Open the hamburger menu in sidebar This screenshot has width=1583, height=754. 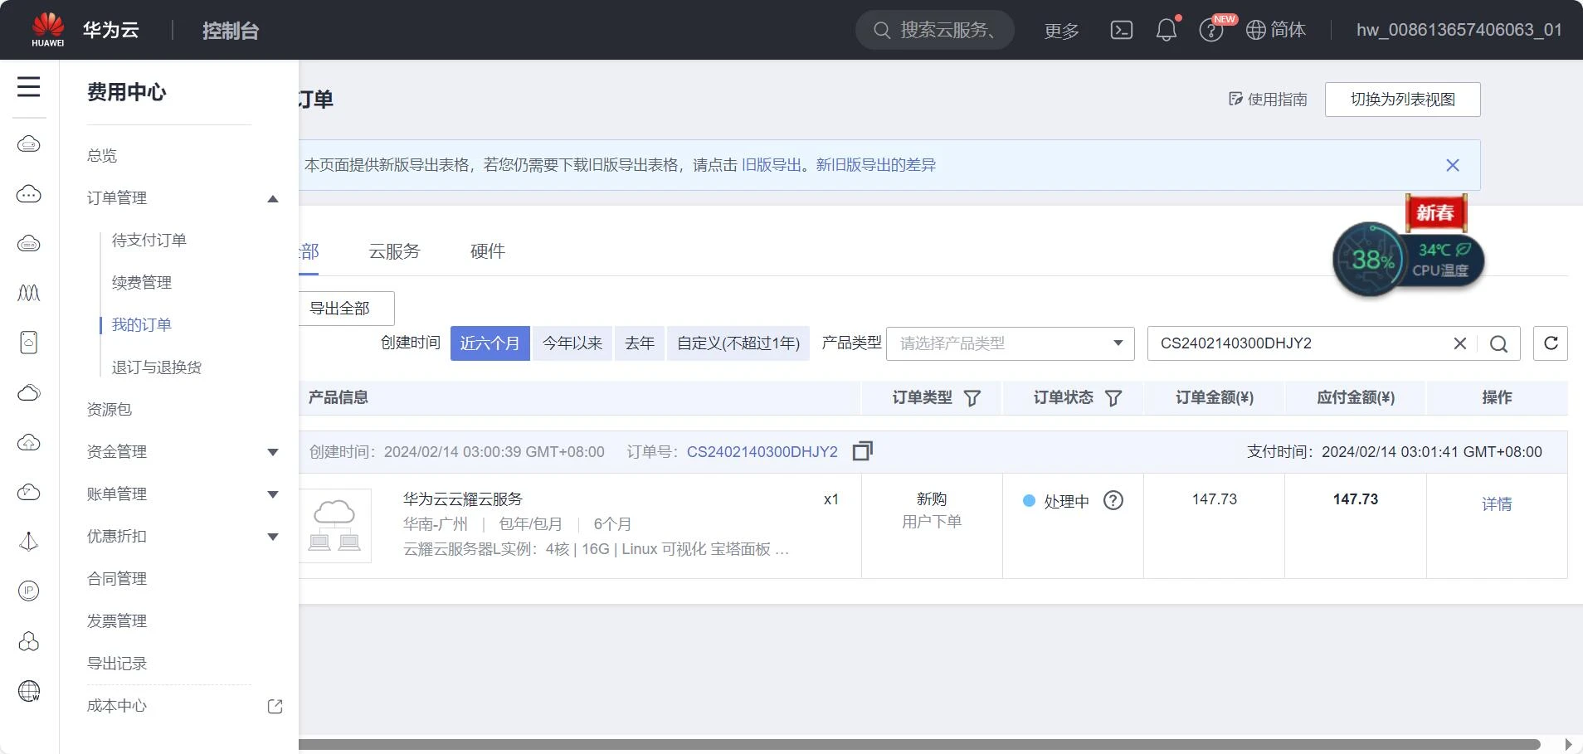29,86
